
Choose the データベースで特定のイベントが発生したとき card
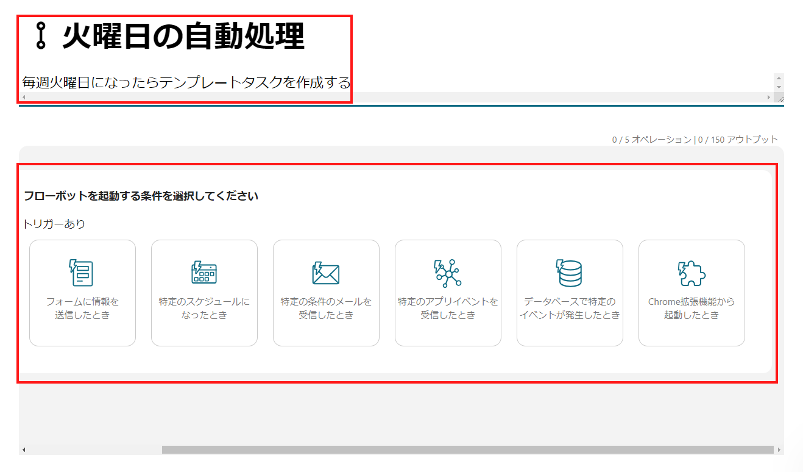pyautogui.click(x=570, y=293)
